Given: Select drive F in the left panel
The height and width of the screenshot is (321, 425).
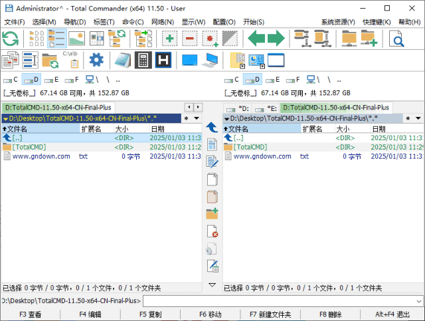Looking at the screenshot, I should pyautogui.click(x=70, y=80).
